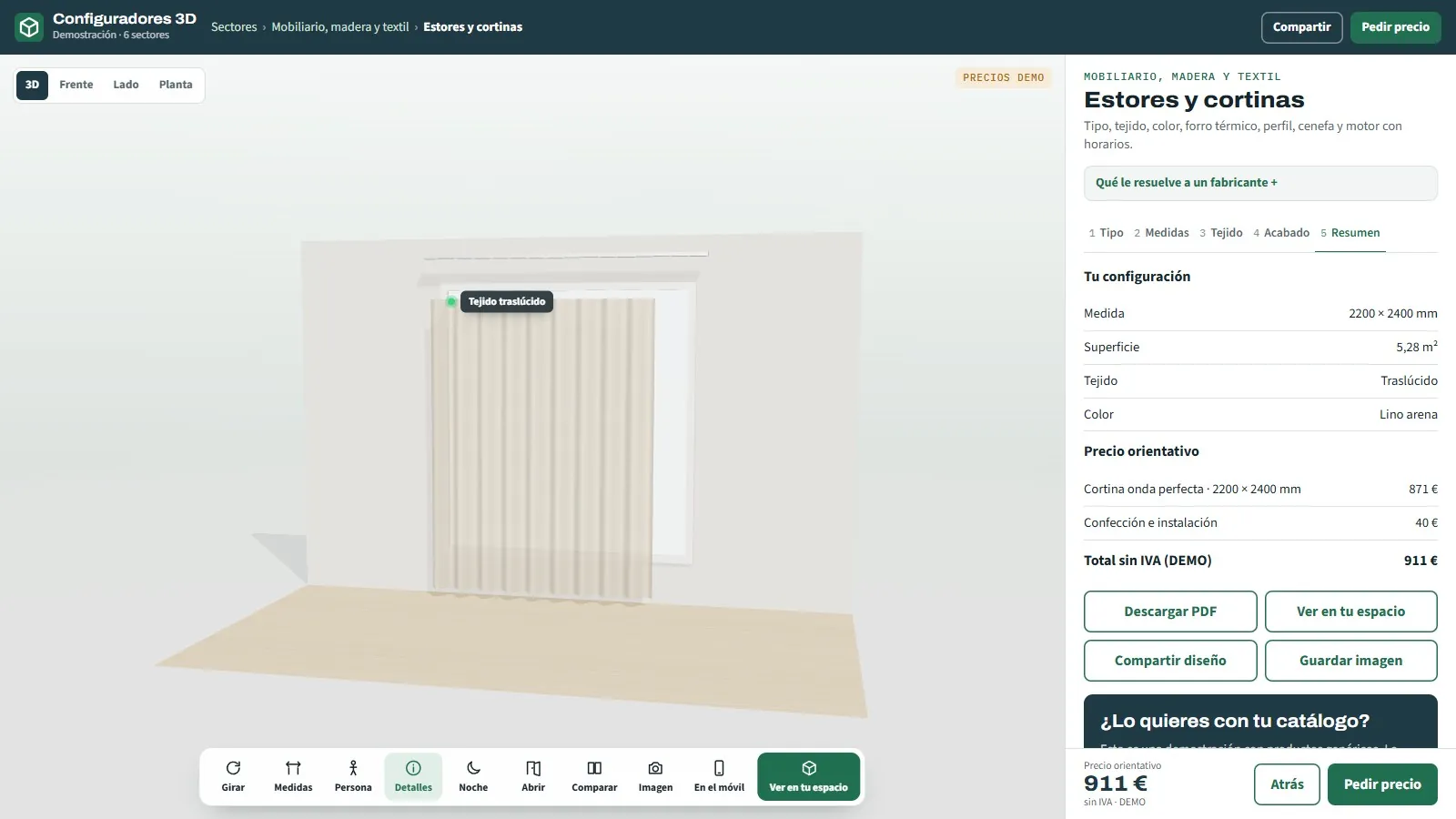
Task: Click toolbar Ver en tu espacio button
Action: tap(808, 776)
